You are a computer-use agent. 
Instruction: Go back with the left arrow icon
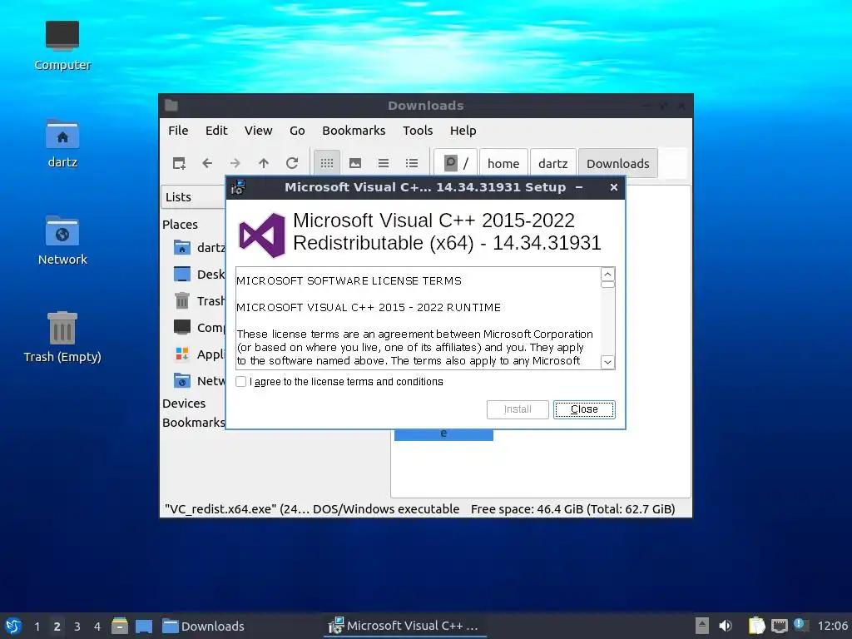point(207,163)
